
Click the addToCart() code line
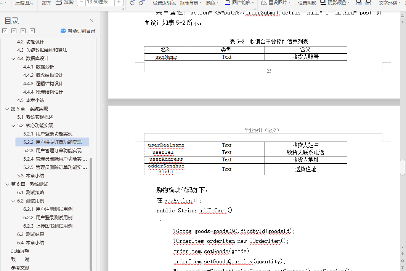tap(194, 210)
